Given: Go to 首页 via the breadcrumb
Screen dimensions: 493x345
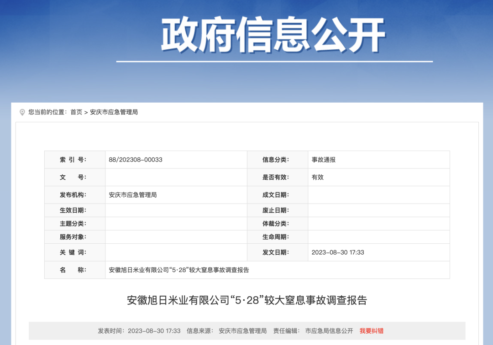Looking at the screenshot, I should 76,112.
